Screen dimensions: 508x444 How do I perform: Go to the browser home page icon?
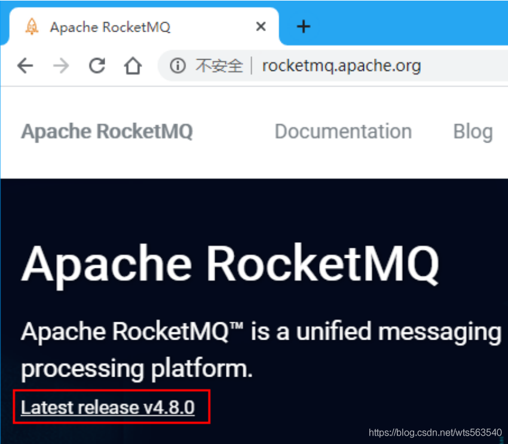(x=133, y=66)
